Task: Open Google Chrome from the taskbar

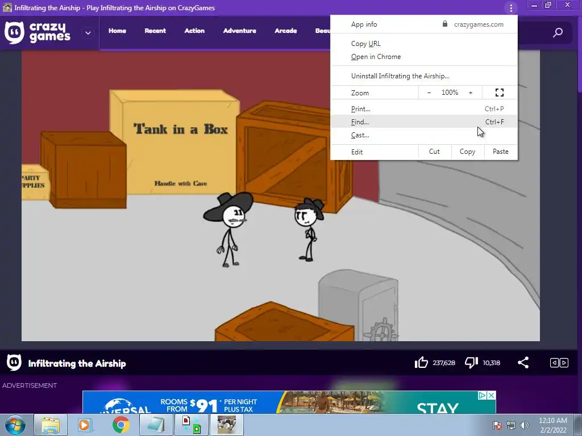Action: (x=120, y=425)
